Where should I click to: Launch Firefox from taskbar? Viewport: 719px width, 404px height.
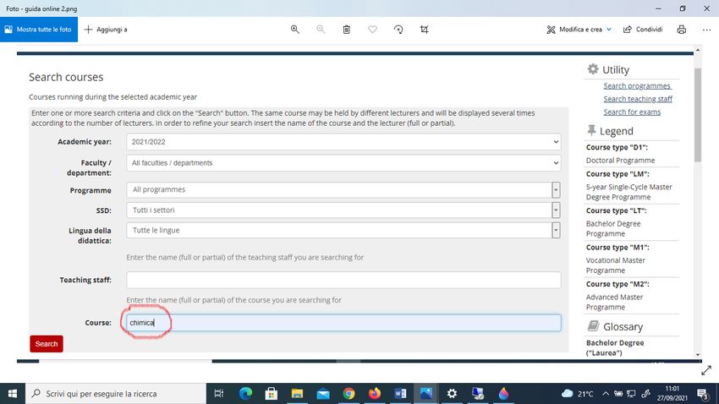[375, 394]
